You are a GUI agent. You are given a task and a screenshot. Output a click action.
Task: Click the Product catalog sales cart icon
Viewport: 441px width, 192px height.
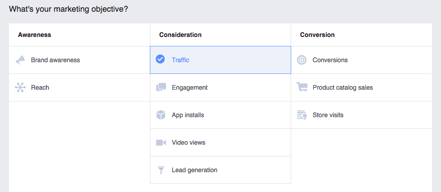(301, 87)
